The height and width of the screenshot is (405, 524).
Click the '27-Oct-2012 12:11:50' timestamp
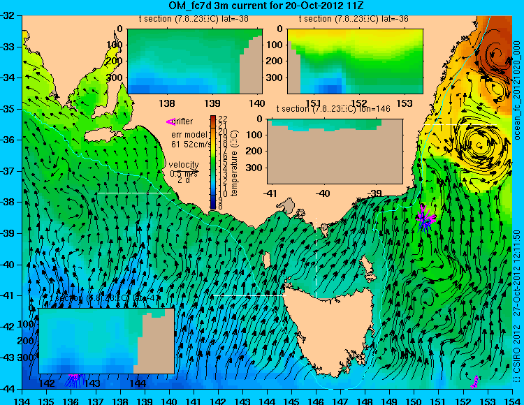click(x=517, y=273)
